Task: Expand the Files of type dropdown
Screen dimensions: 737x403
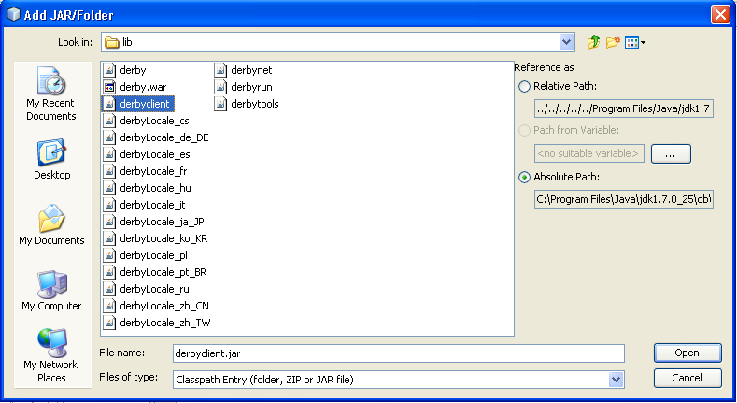Action: point(616,380)
